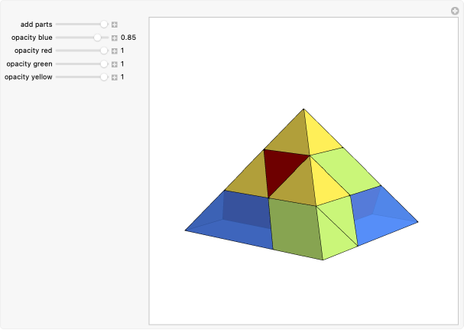The image size is (464, 330).
Task: Click the add parts slider handle
Action: pyautogui.click(x=104, y=25)
